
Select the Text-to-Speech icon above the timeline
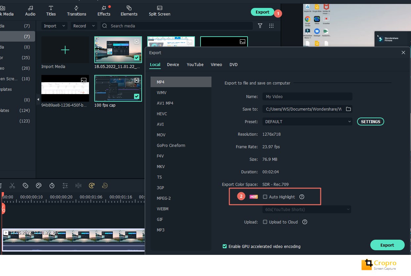(x=105, y=186)
